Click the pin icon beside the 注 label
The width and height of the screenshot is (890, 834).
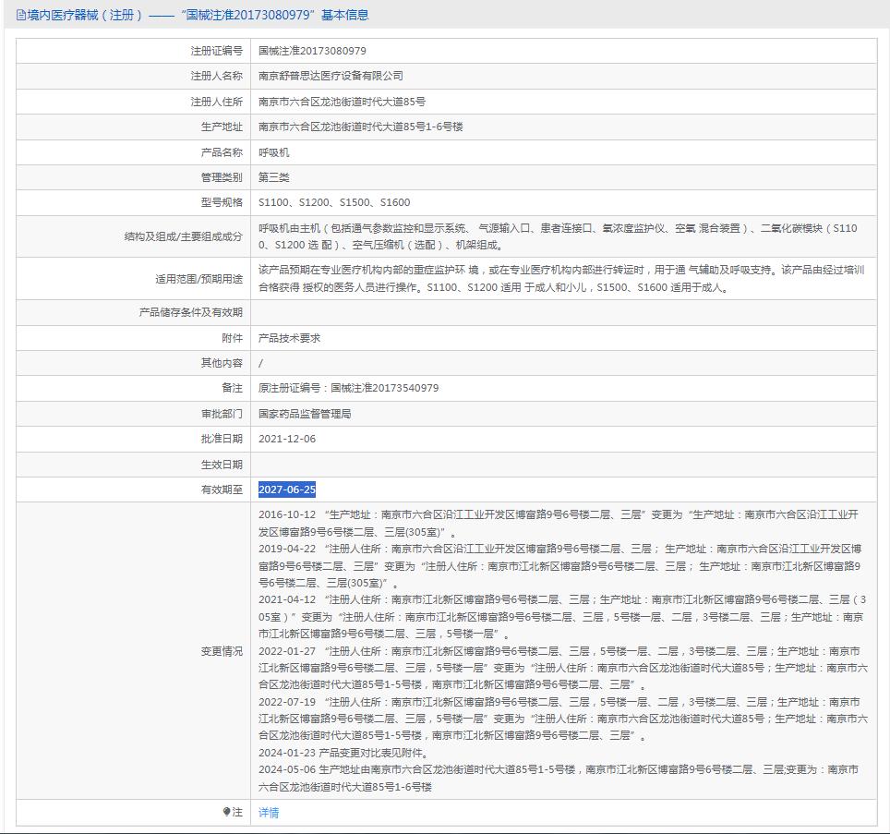click(227, 812)
